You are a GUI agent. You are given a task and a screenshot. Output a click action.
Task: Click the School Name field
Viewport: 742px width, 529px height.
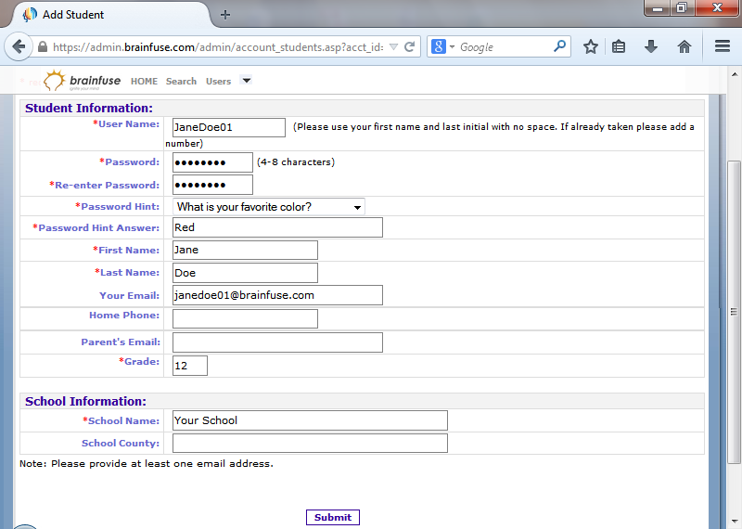point(310,420)
